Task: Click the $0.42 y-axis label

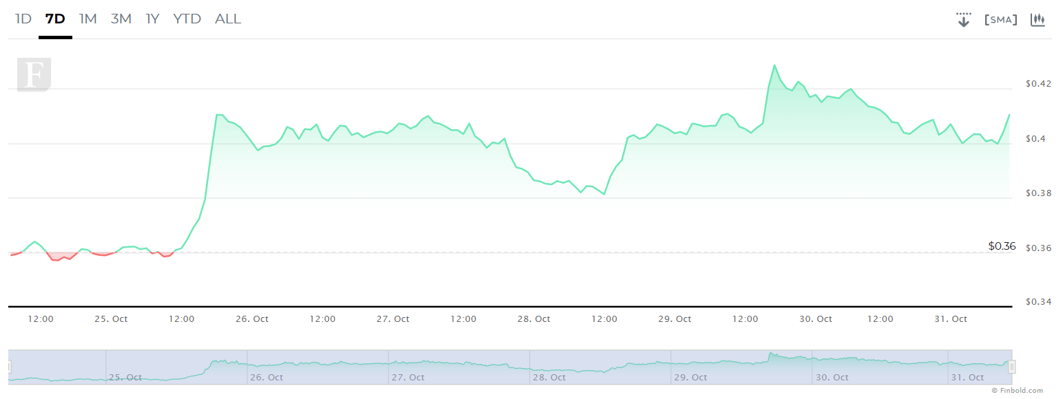Action: click(x=1038, y=84)
